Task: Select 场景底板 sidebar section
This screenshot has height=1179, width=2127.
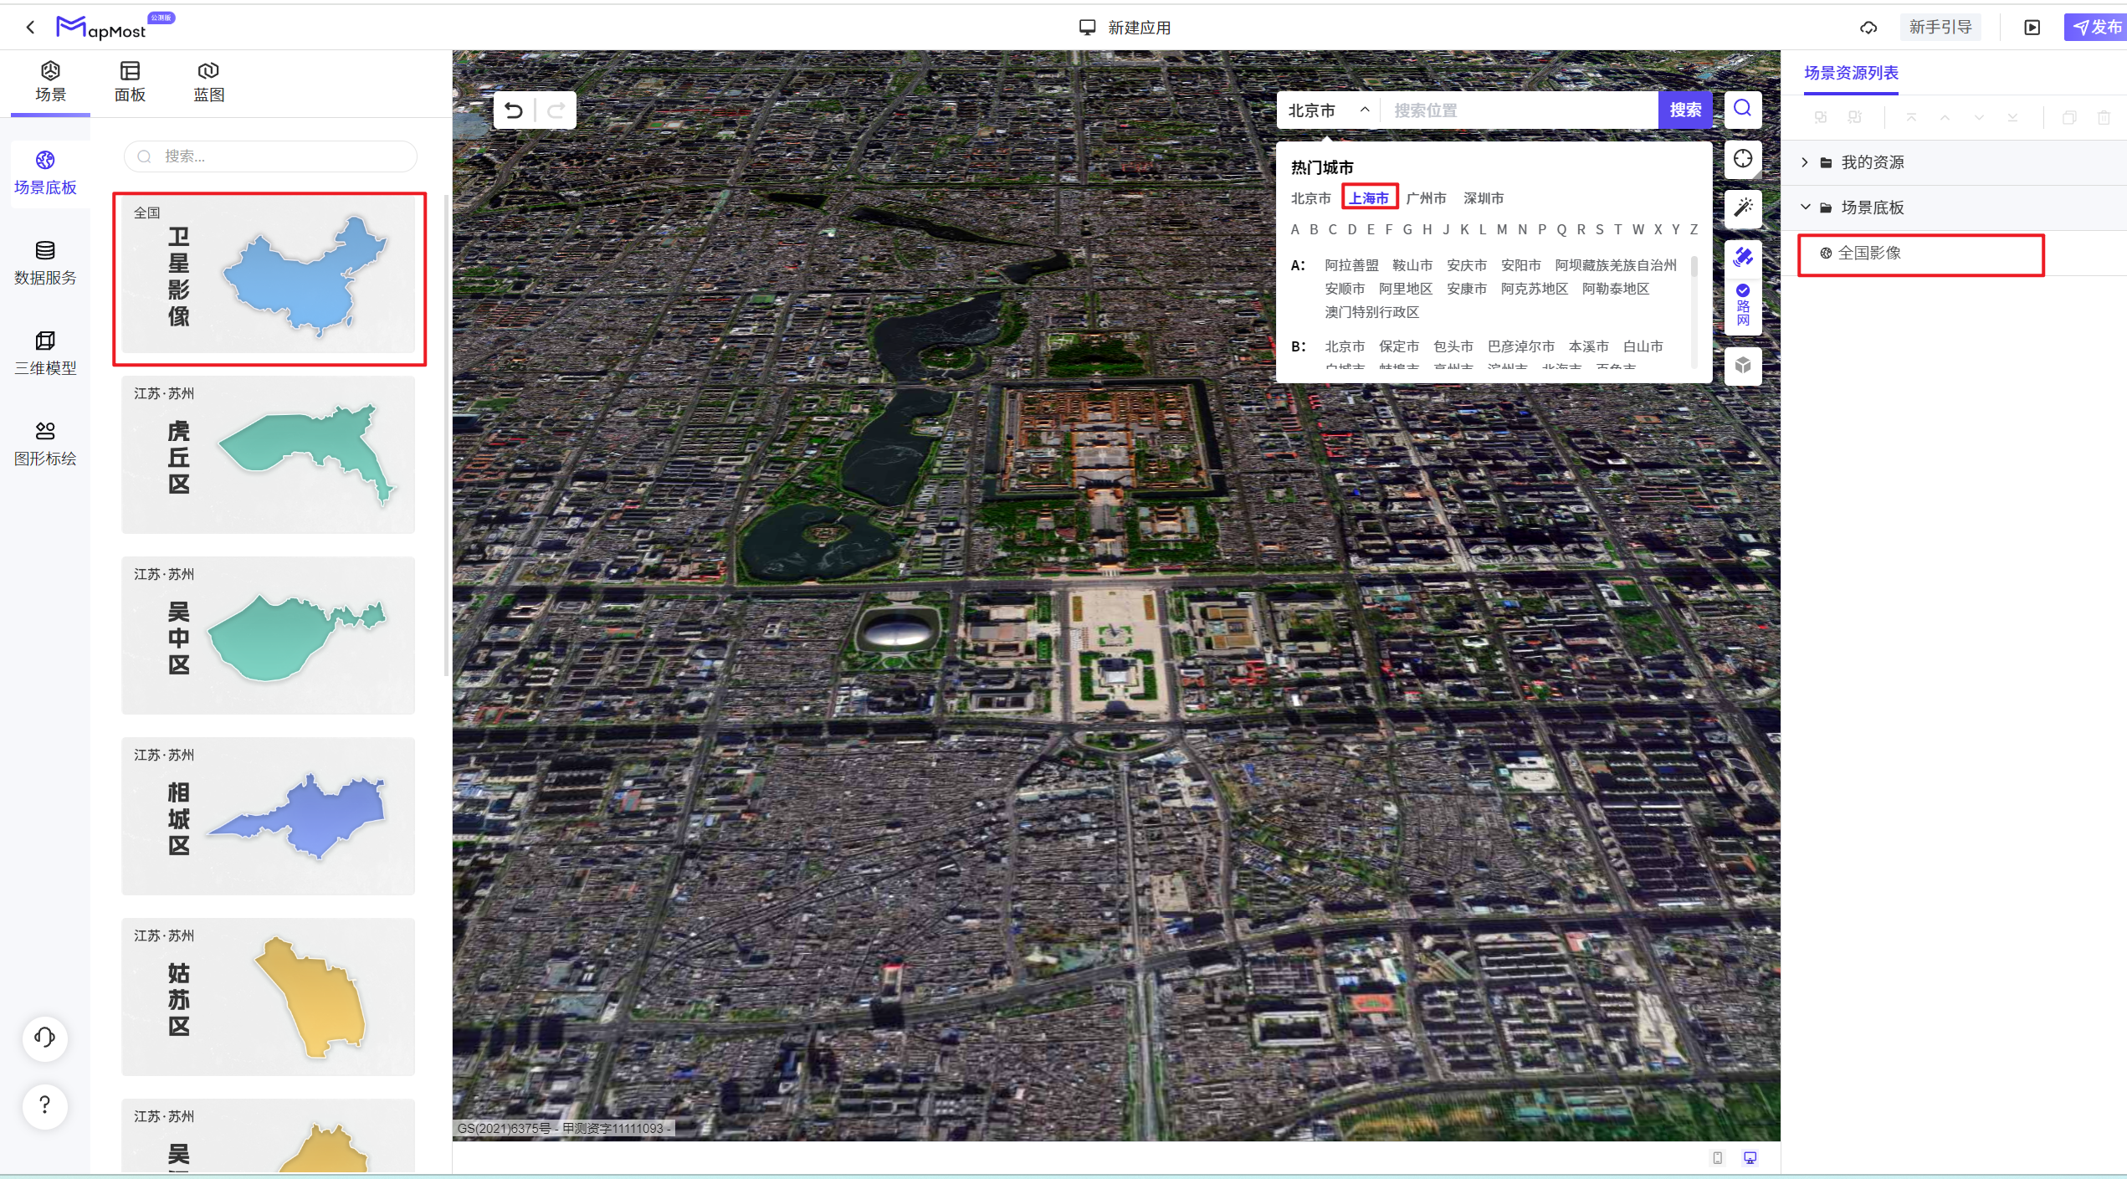Action: pos(45,172)
